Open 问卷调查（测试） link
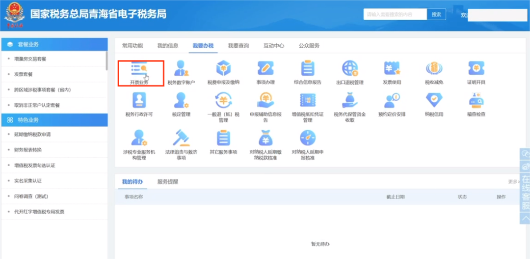Image resolution: width=530 pixels, height=259 pixels. [31, 197]
